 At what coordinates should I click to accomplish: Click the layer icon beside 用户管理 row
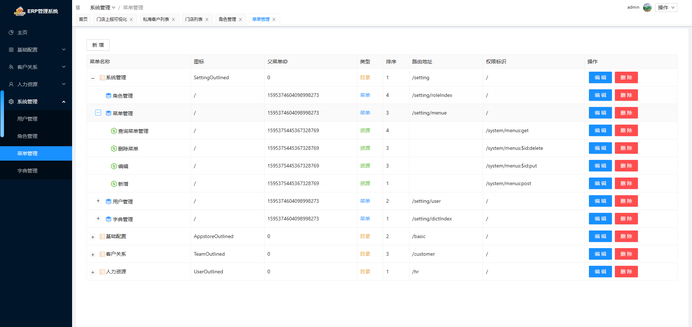pyautogui.click(x=108, y=201)
